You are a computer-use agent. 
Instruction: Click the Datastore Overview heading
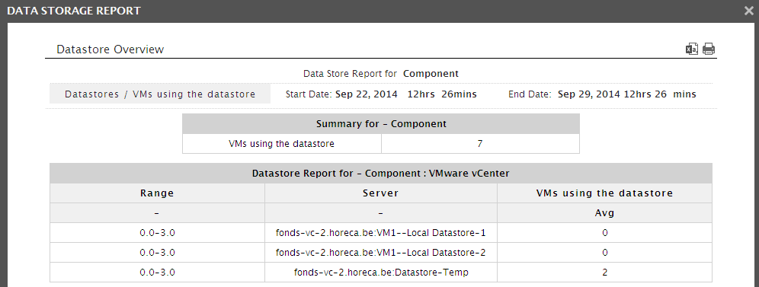[x=110, y=49]
